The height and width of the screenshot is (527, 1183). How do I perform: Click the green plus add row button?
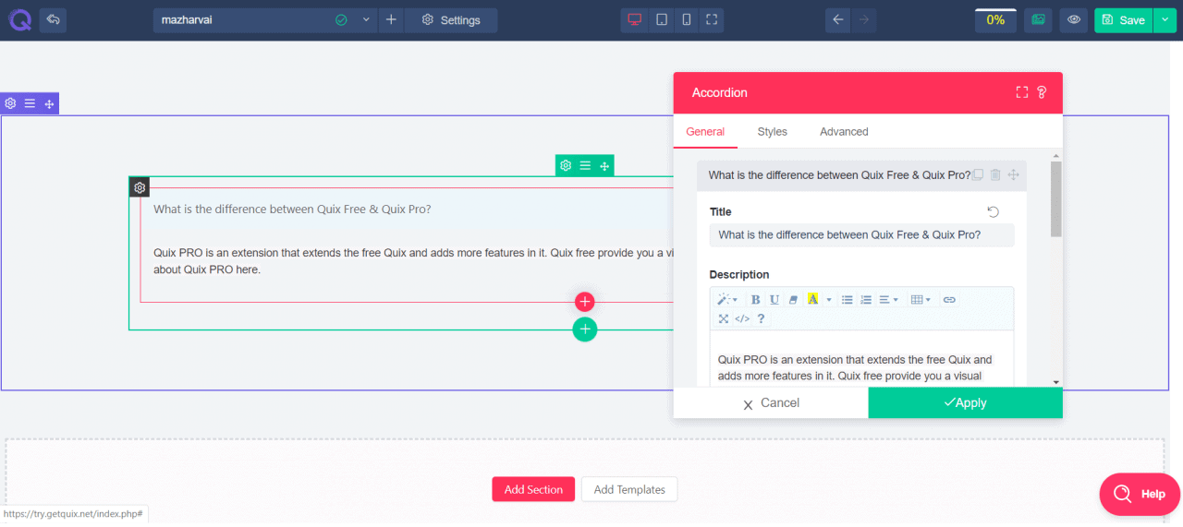(x=584, y=329)
